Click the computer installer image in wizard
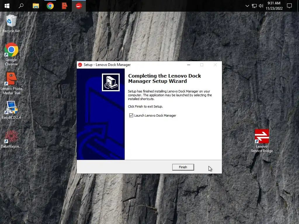 tap(111, 83)
